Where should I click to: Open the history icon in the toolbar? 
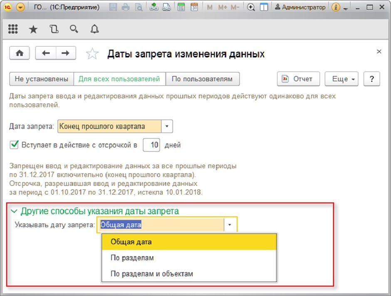(x=54, y=29)
